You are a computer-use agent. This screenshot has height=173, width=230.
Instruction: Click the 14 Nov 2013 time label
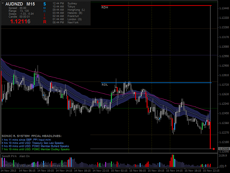pyautogui.click(x=8, y=171)
